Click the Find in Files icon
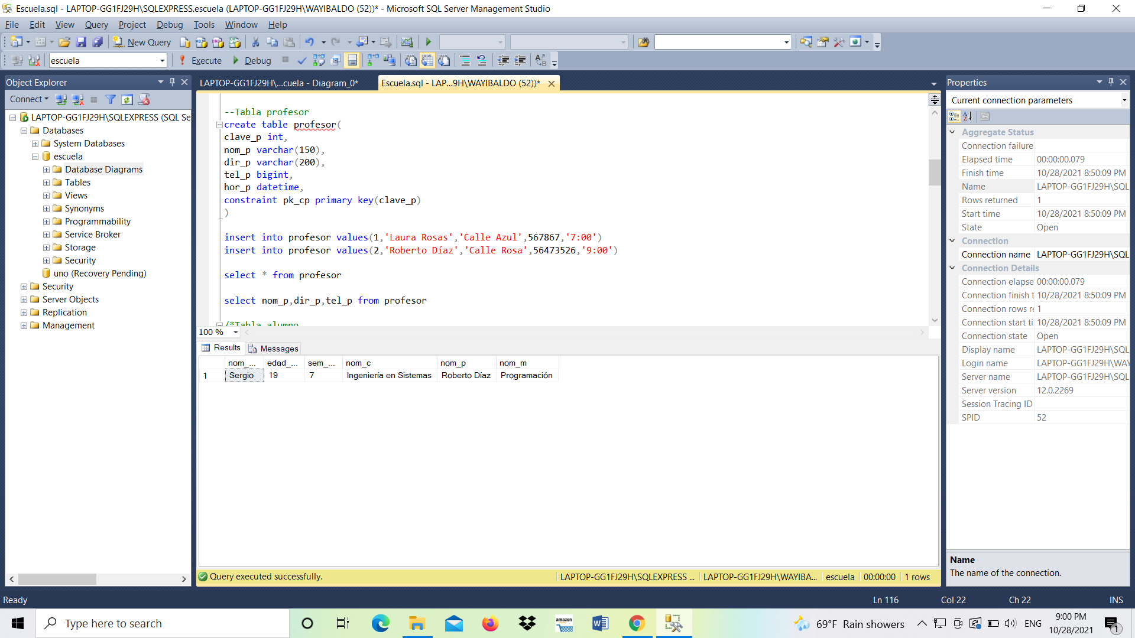This screenshot has height=638, width=1135. point(644,42)
